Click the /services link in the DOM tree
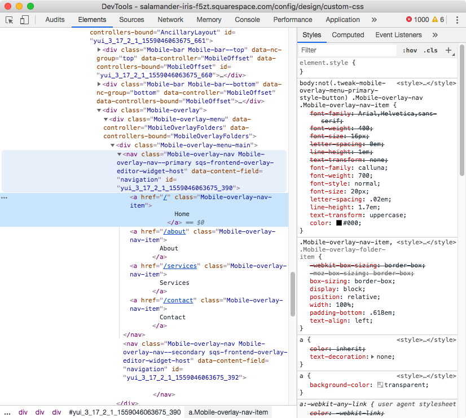 coord(180,266)
